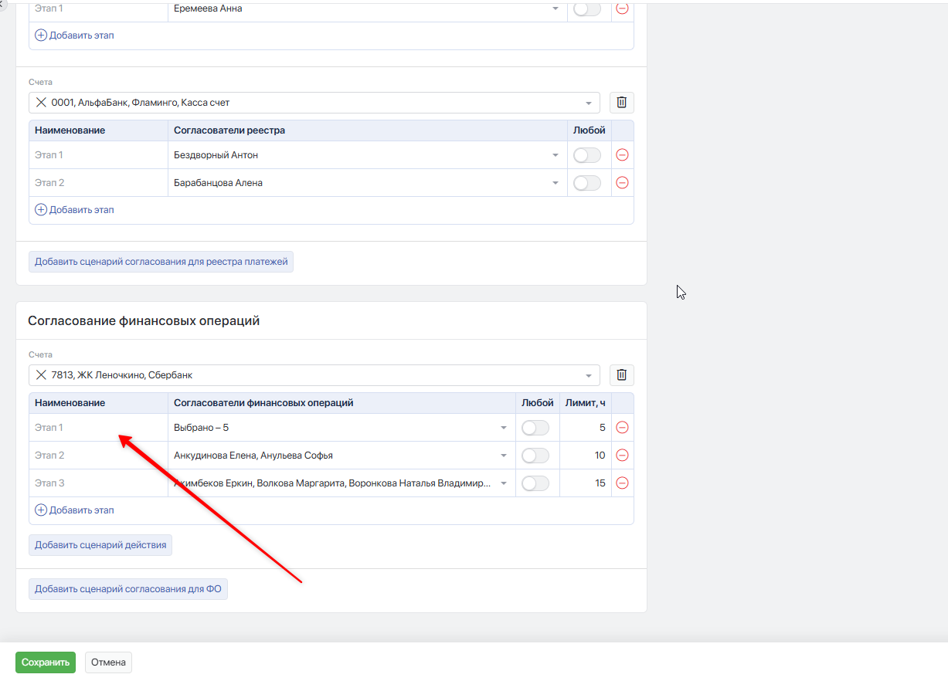Save changes with the Сохранить button
The image size is (948, 681).
46,662
